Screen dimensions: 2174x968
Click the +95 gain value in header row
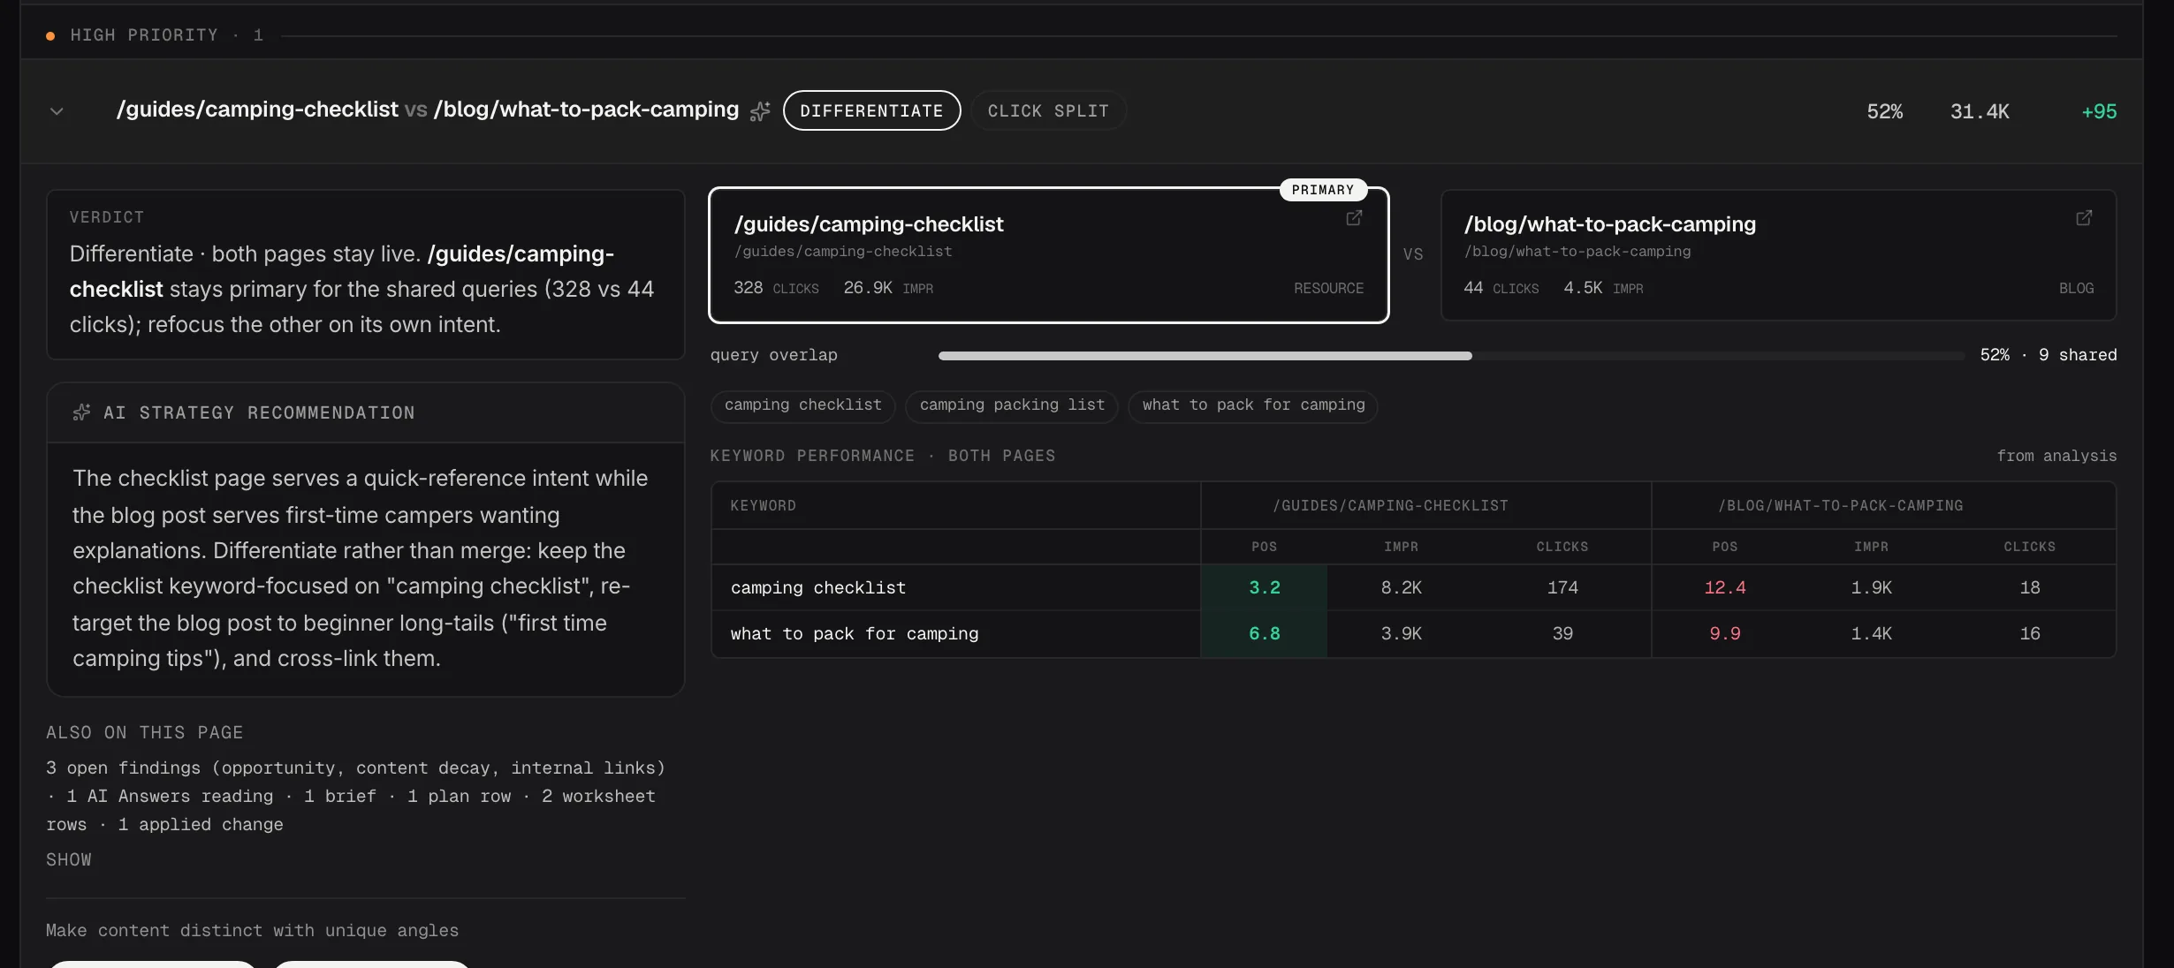click(2099, 111)
